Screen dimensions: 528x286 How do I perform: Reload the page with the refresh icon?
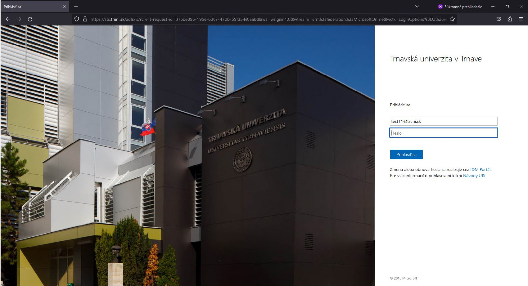(30, 19)
